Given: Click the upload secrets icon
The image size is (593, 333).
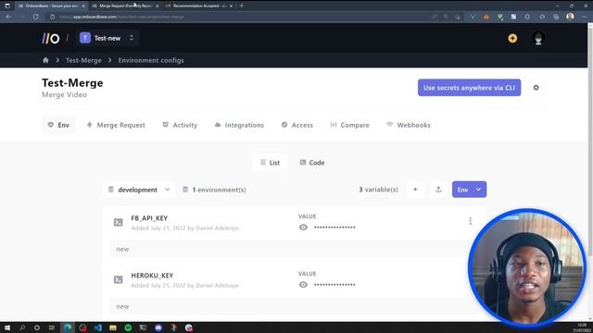Looking at the screenshot, I should pyautogui.click(x=438, y=190).
